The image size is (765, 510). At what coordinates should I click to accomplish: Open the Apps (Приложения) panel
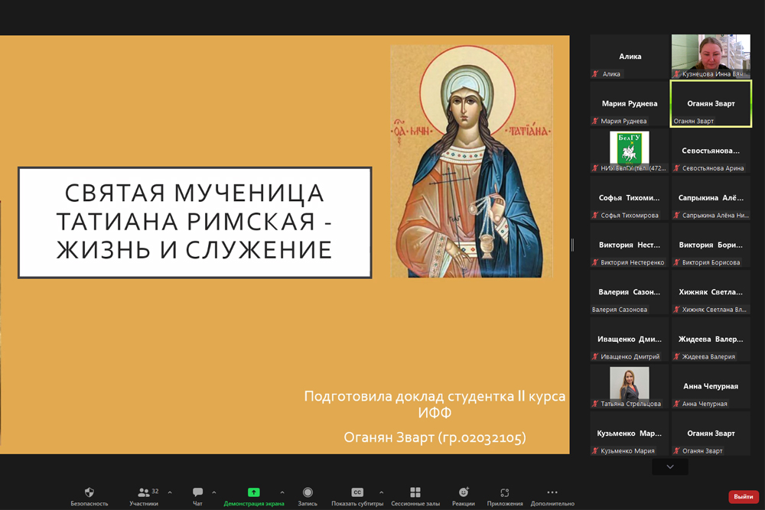pos(505,493)
